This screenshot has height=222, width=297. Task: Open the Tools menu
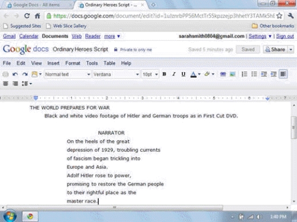click(92, 63)
